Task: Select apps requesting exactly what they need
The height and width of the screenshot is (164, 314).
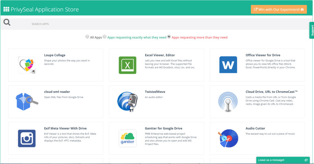Action: (105, 37)
